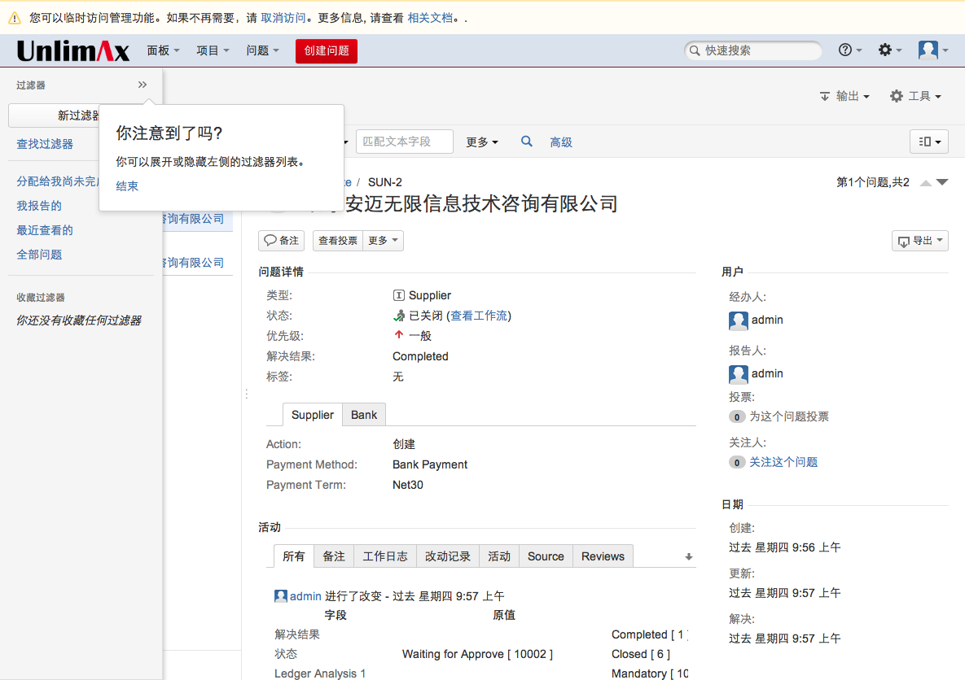Viewport: 965px width, 680px height.
Task: Click the activity sort order arrow icon
Action: 688,557
